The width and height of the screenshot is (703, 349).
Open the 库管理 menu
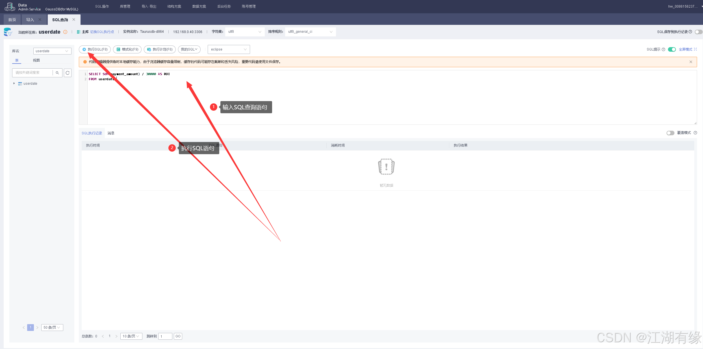coord(125,6)
